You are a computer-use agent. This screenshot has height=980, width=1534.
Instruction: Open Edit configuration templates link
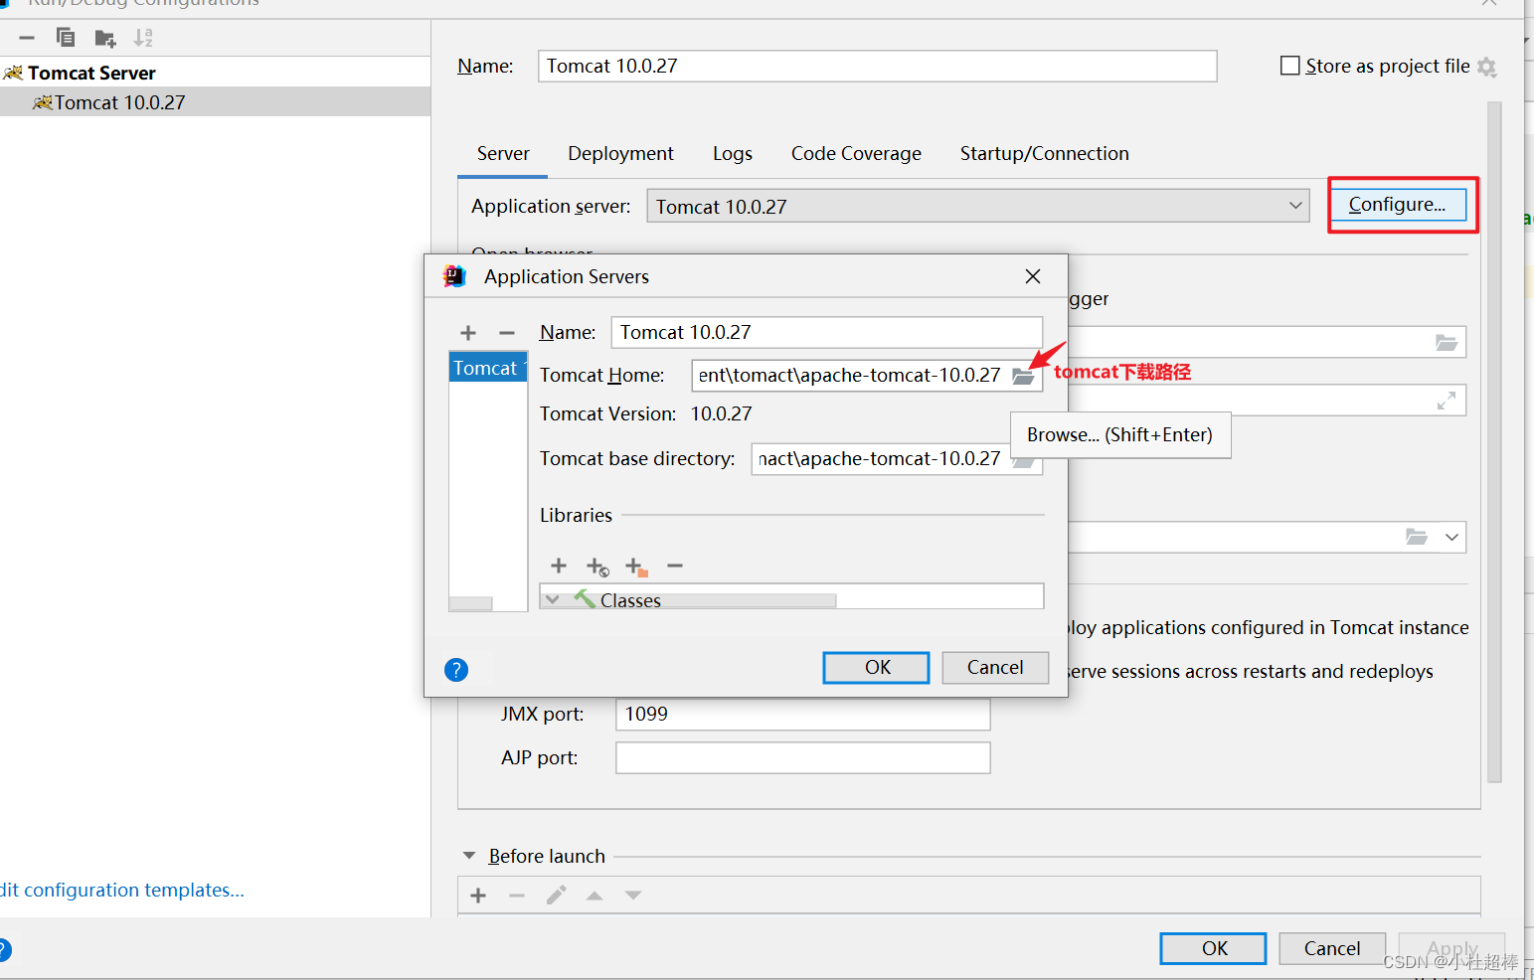click(122, 891)
